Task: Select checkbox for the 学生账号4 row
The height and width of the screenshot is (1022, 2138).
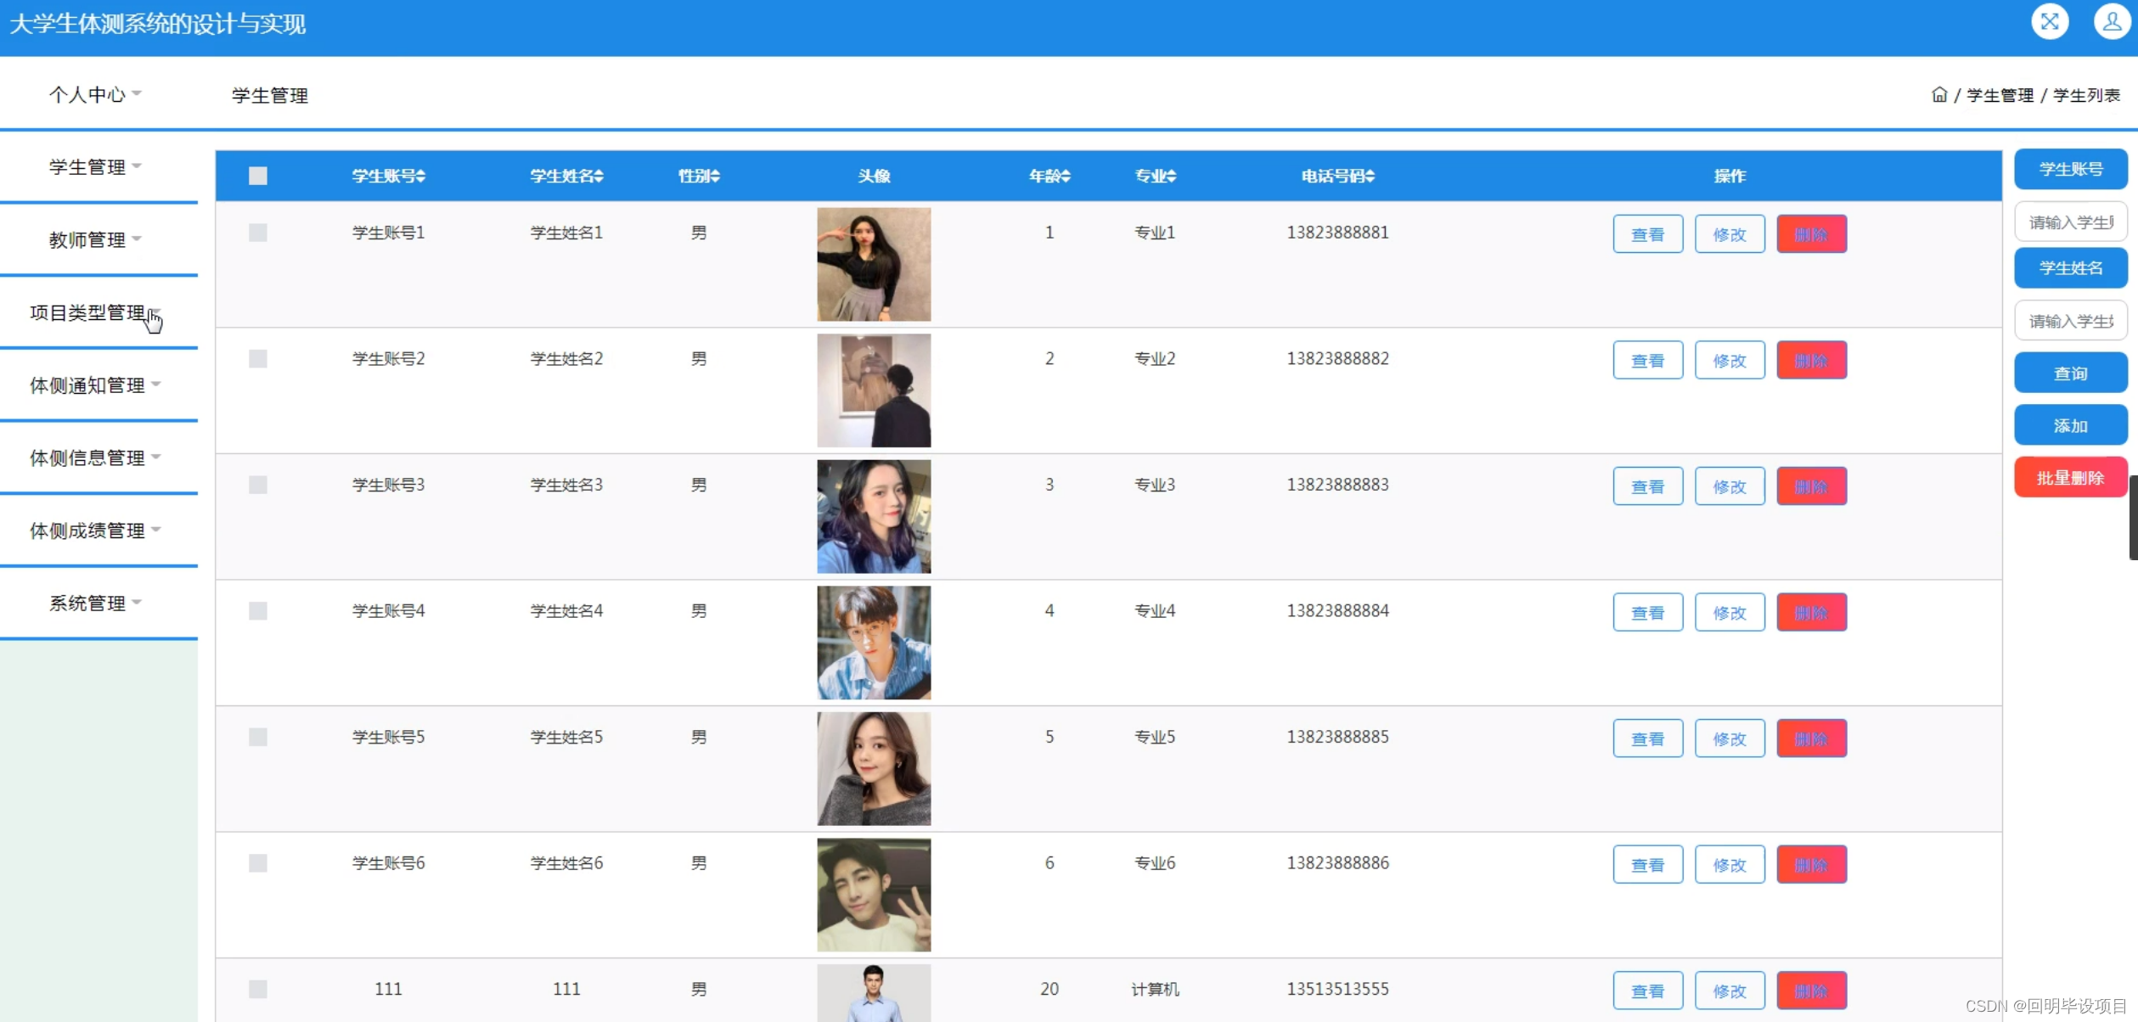Action: [258, 611]
